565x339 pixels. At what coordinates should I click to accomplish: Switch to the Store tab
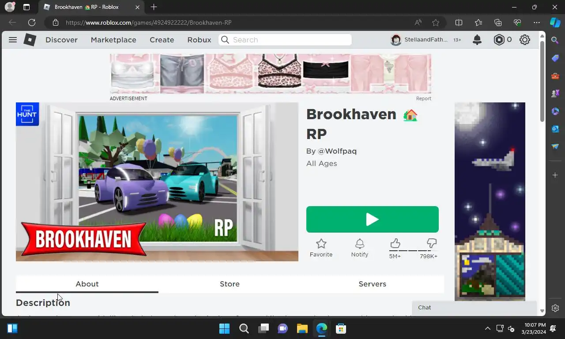tap(230, 284)
